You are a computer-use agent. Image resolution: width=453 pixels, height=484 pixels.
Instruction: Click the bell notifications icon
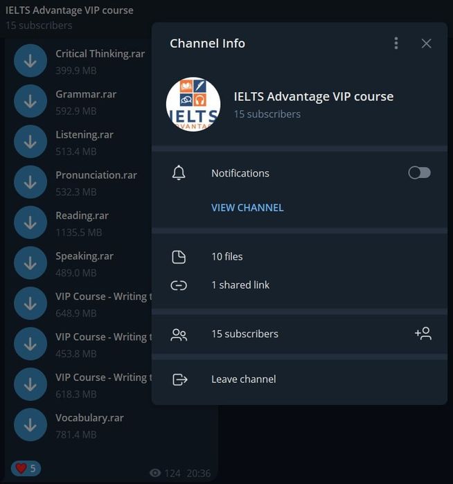tap(179, 173)
